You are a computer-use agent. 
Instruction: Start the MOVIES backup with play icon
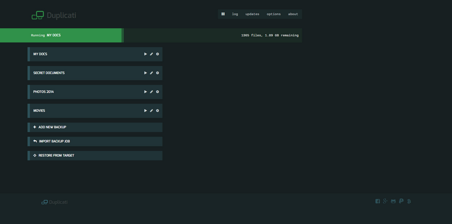point(145,110)
